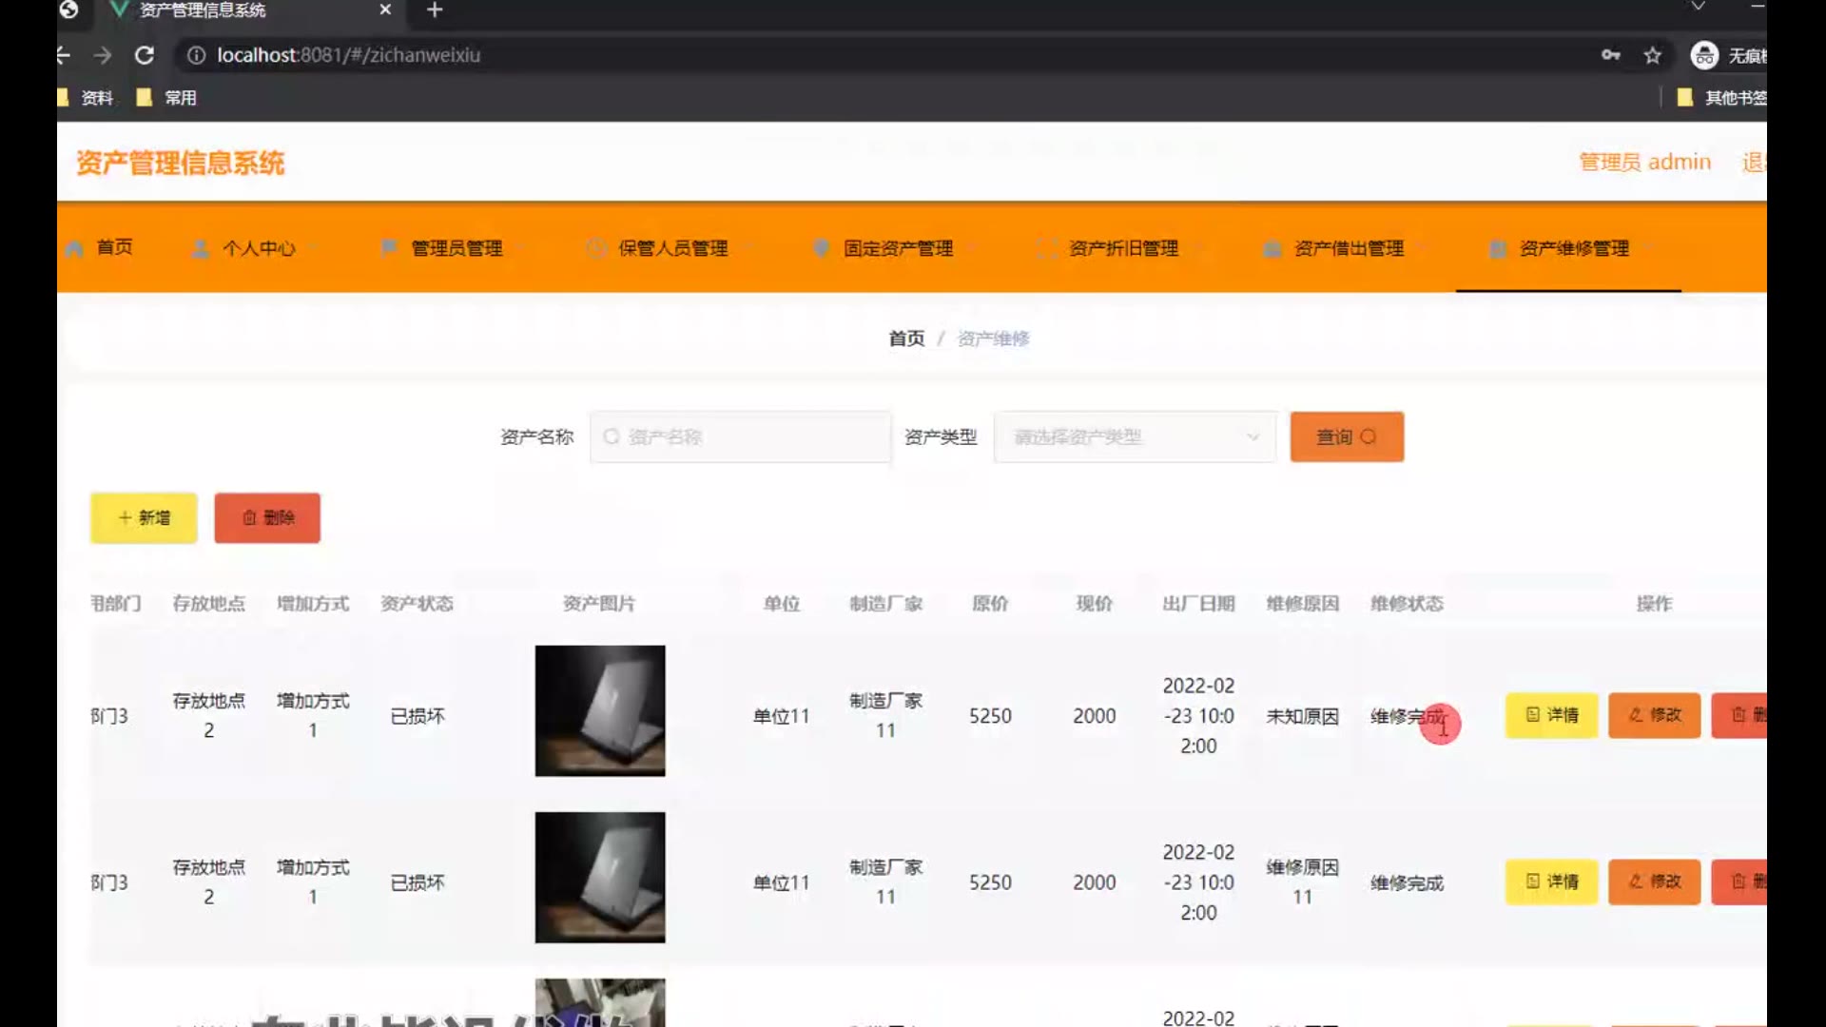Open a new browser tab with the plus icon

[435, 10]
